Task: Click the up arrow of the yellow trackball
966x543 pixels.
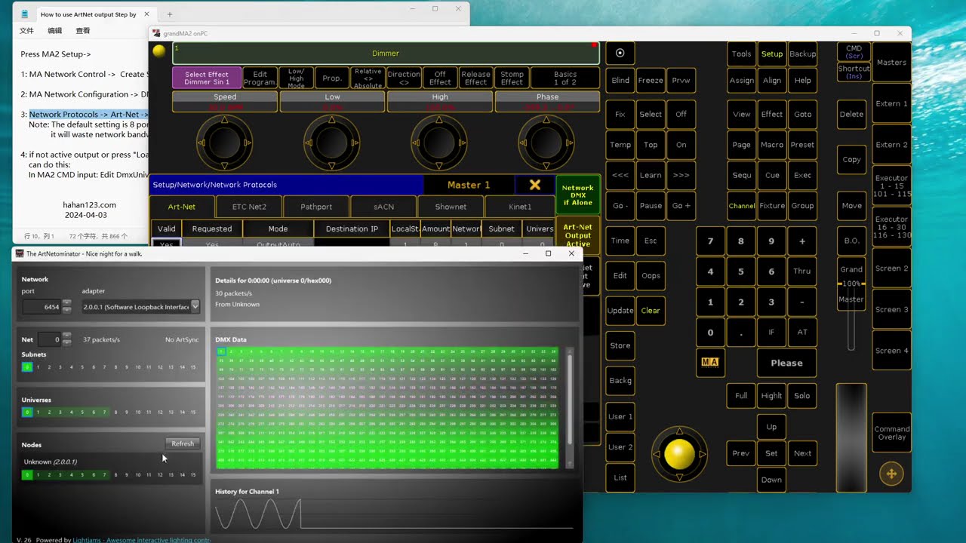Action: click(x=679, y=431)
